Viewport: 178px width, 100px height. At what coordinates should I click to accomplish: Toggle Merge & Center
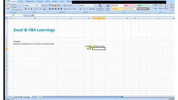coord(70,9)
